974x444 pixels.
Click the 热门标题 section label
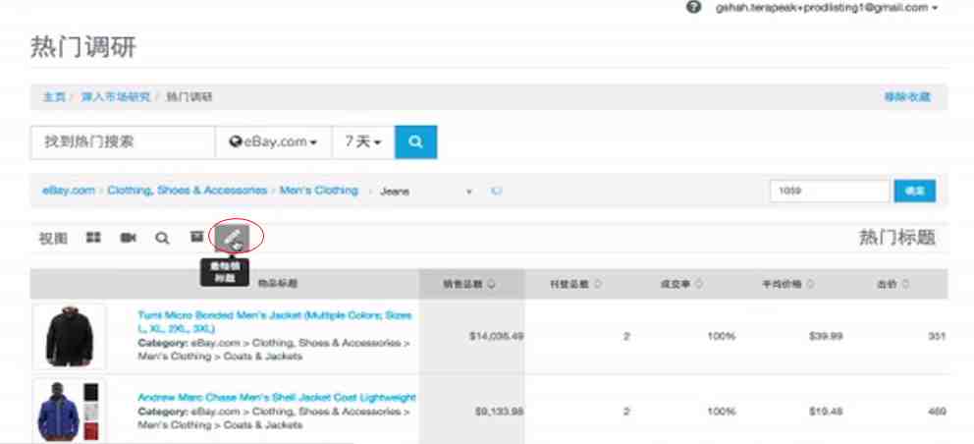897,238
